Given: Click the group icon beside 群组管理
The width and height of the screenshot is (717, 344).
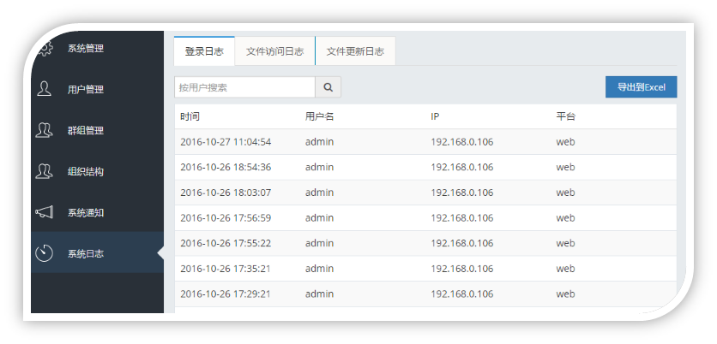Looking at the screenshot, I should tap(45, 130).
